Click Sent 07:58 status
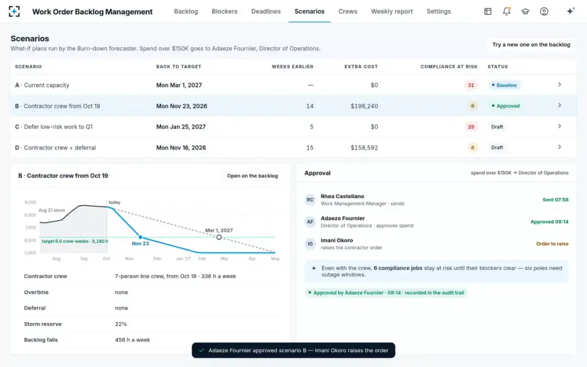The width and height of the screenshot is (587, 367). [556, 200]
